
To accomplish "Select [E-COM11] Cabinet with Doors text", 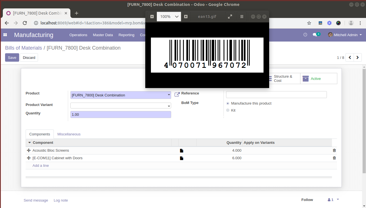I will pyautogui.click(x=57, y=158).
